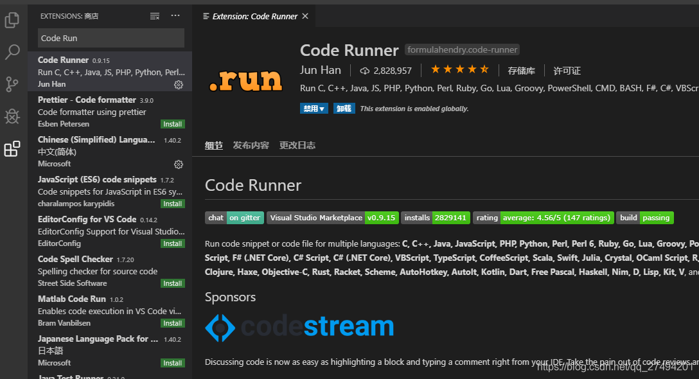Switch to the 细节 details tab
The height and width of the screenshot is (379, 699).
point(214,145)
